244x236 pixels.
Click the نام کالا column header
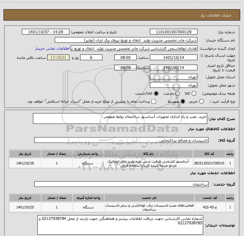[x=148, y=154]
